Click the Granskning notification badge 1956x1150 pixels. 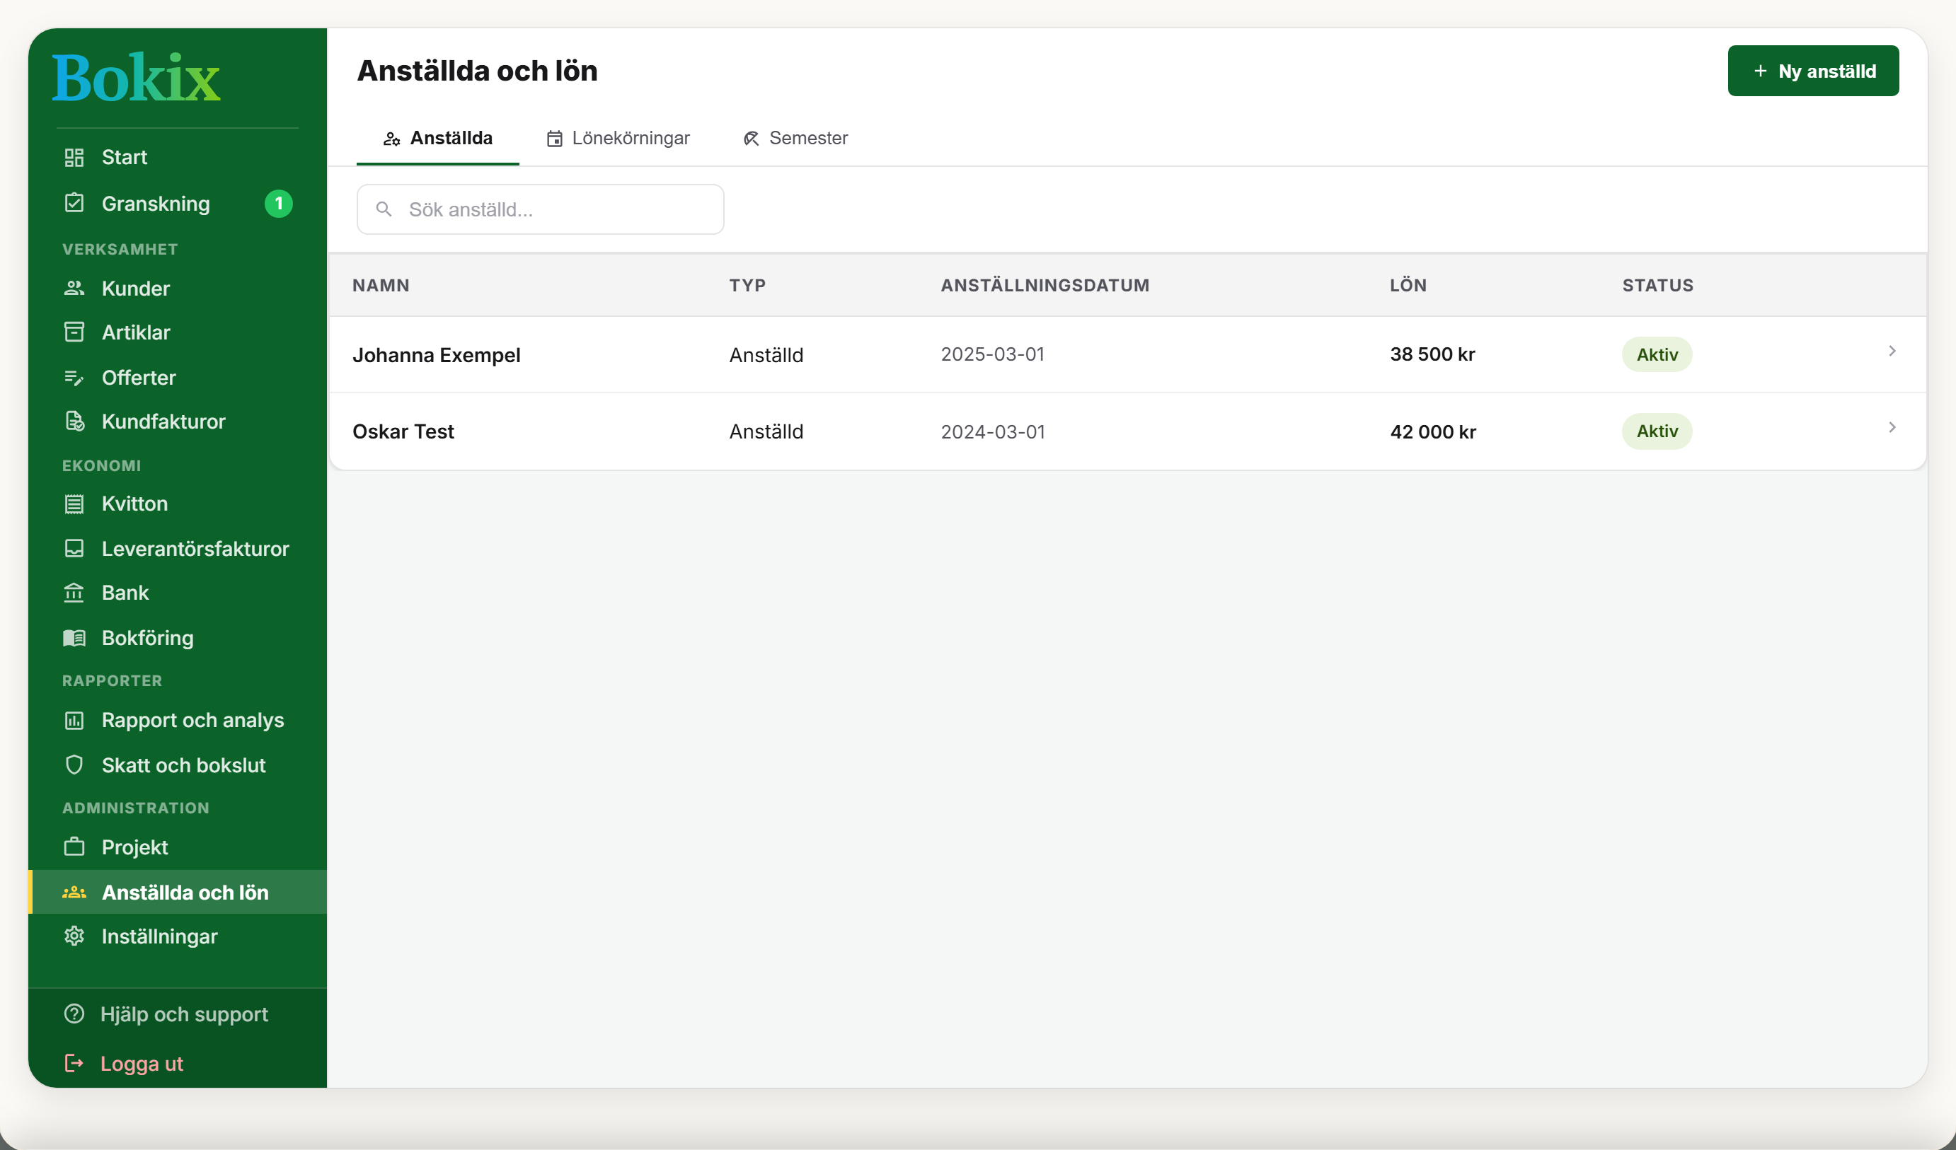click(x=279, y=203)
